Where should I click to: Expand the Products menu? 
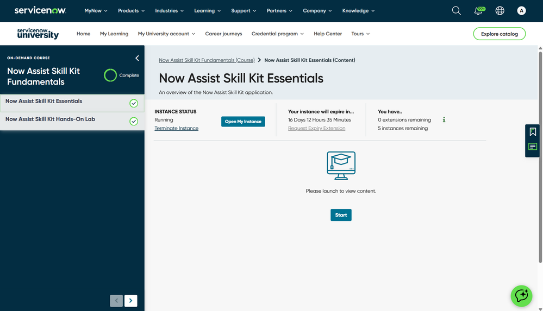pos(131,11)
